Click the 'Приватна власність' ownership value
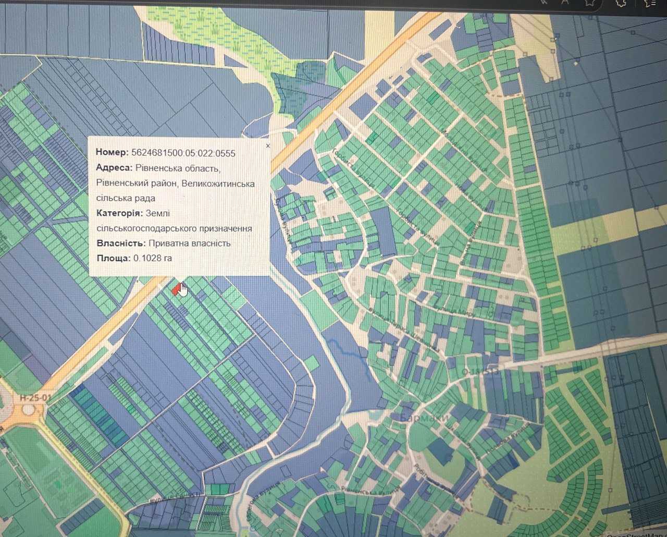 190,243
